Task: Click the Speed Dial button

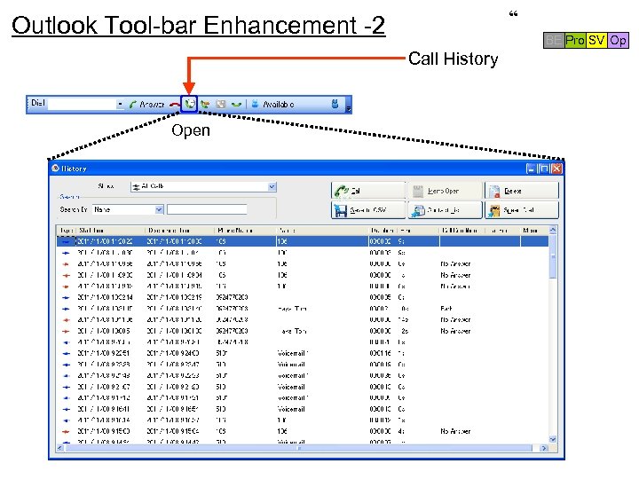Action: (522, 209)
